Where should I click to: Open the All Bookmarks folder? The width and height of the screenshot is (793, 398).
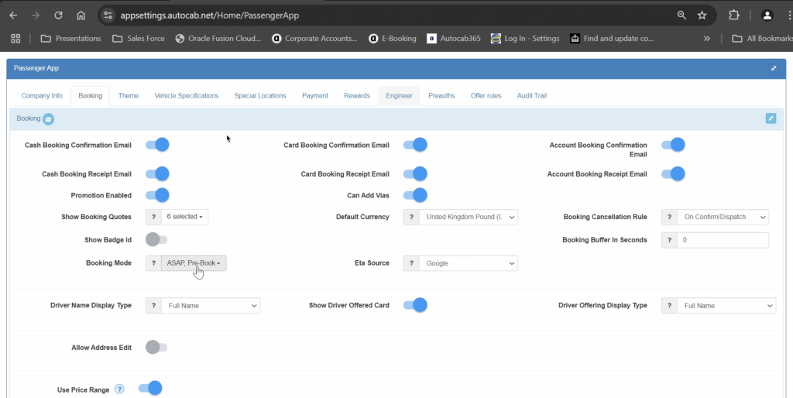763,39
